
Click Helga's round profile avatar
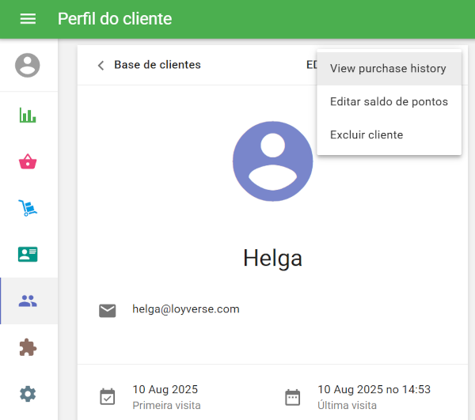tap(272, 161)
